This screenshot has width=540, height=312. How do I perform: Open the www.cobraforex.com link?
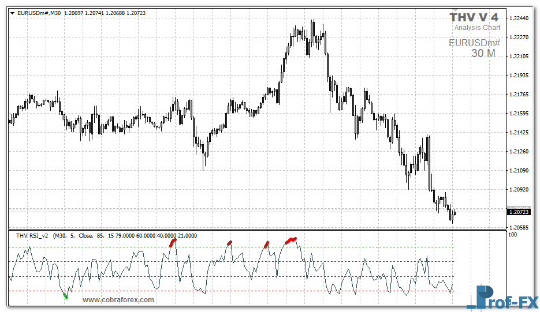pos(118,300)
